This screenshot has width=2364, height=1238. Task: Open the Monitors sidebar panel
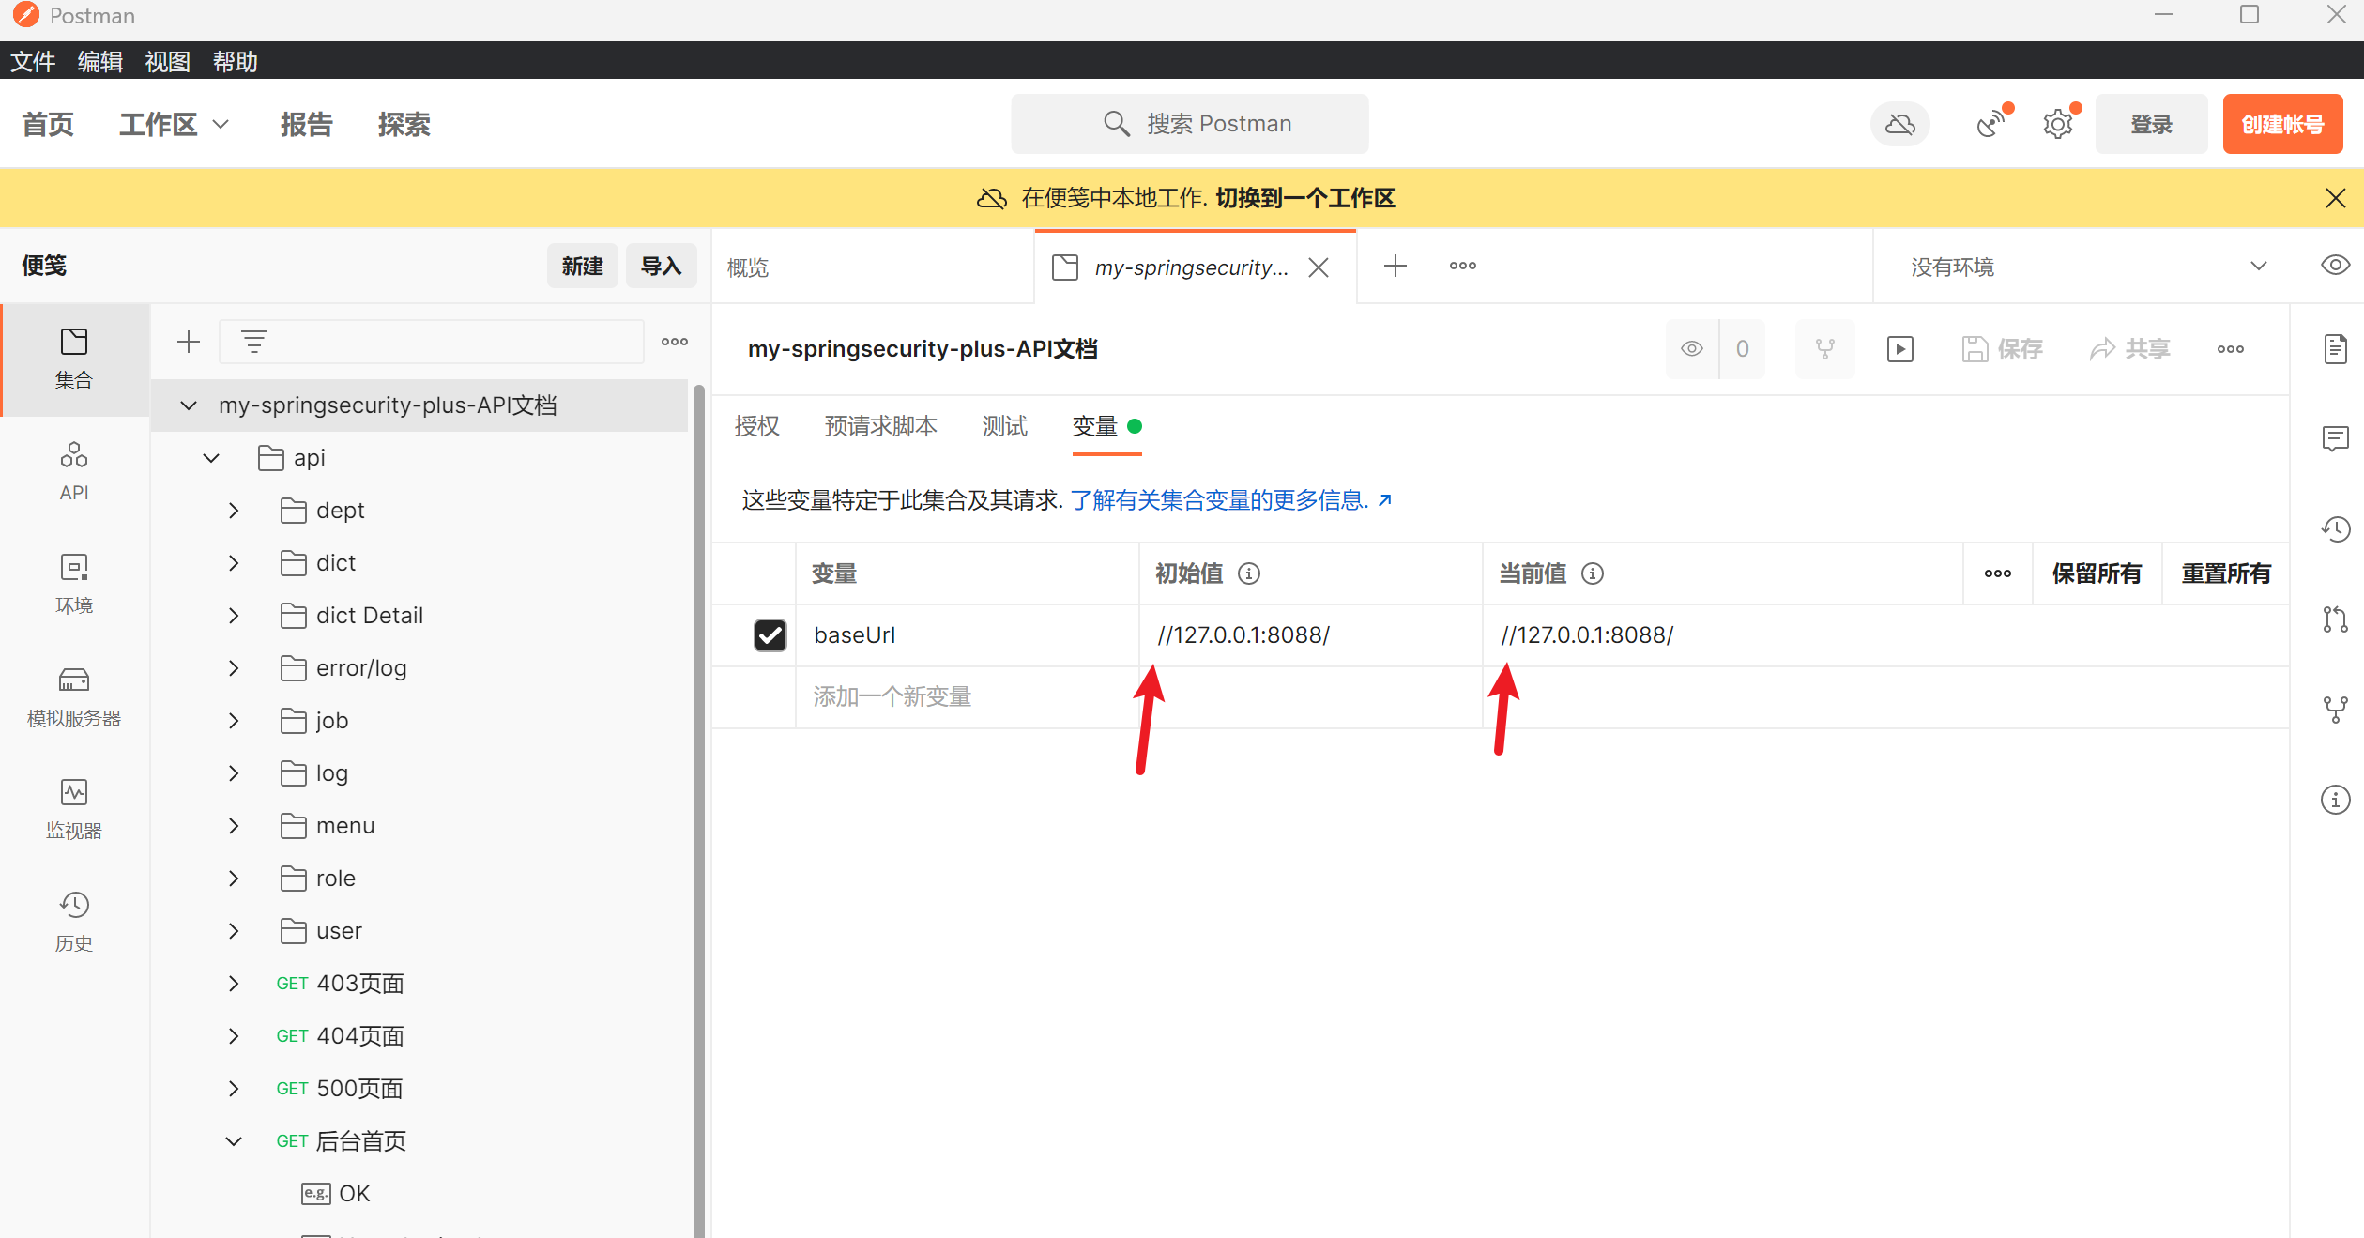[x=73, y=808]
